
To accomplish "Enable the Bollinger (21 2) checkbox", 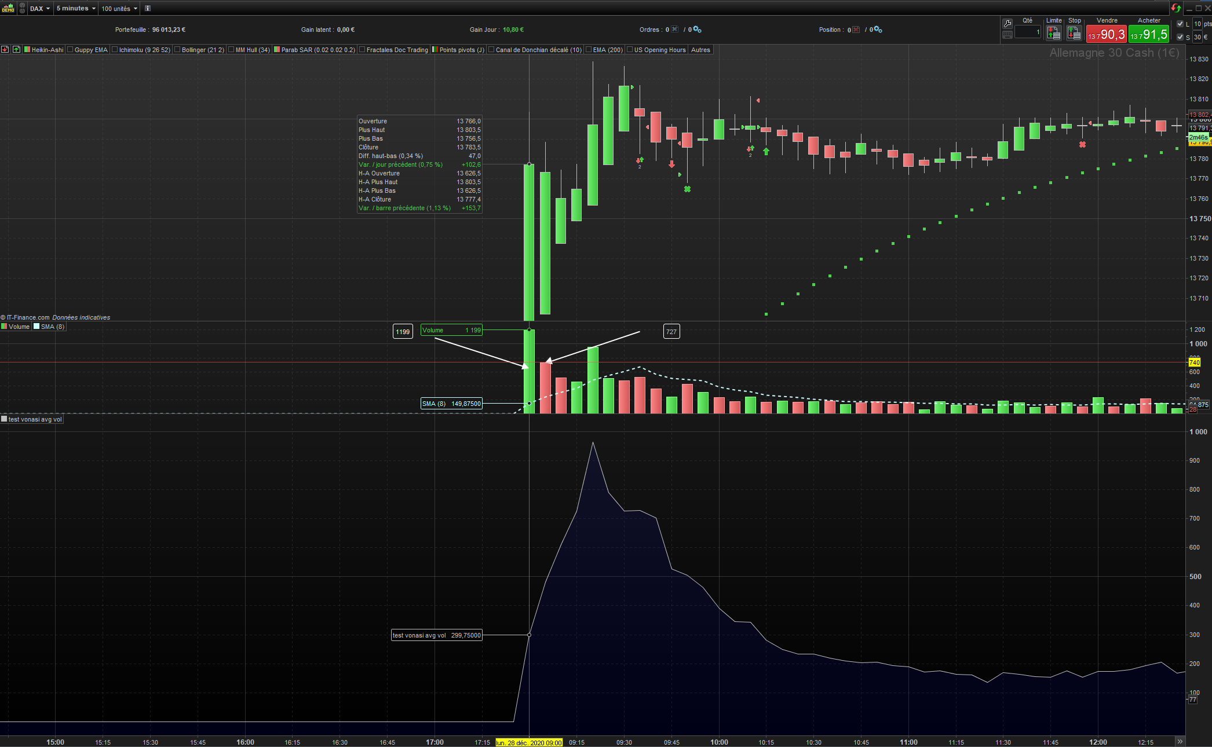I will [x=177, y=50].
